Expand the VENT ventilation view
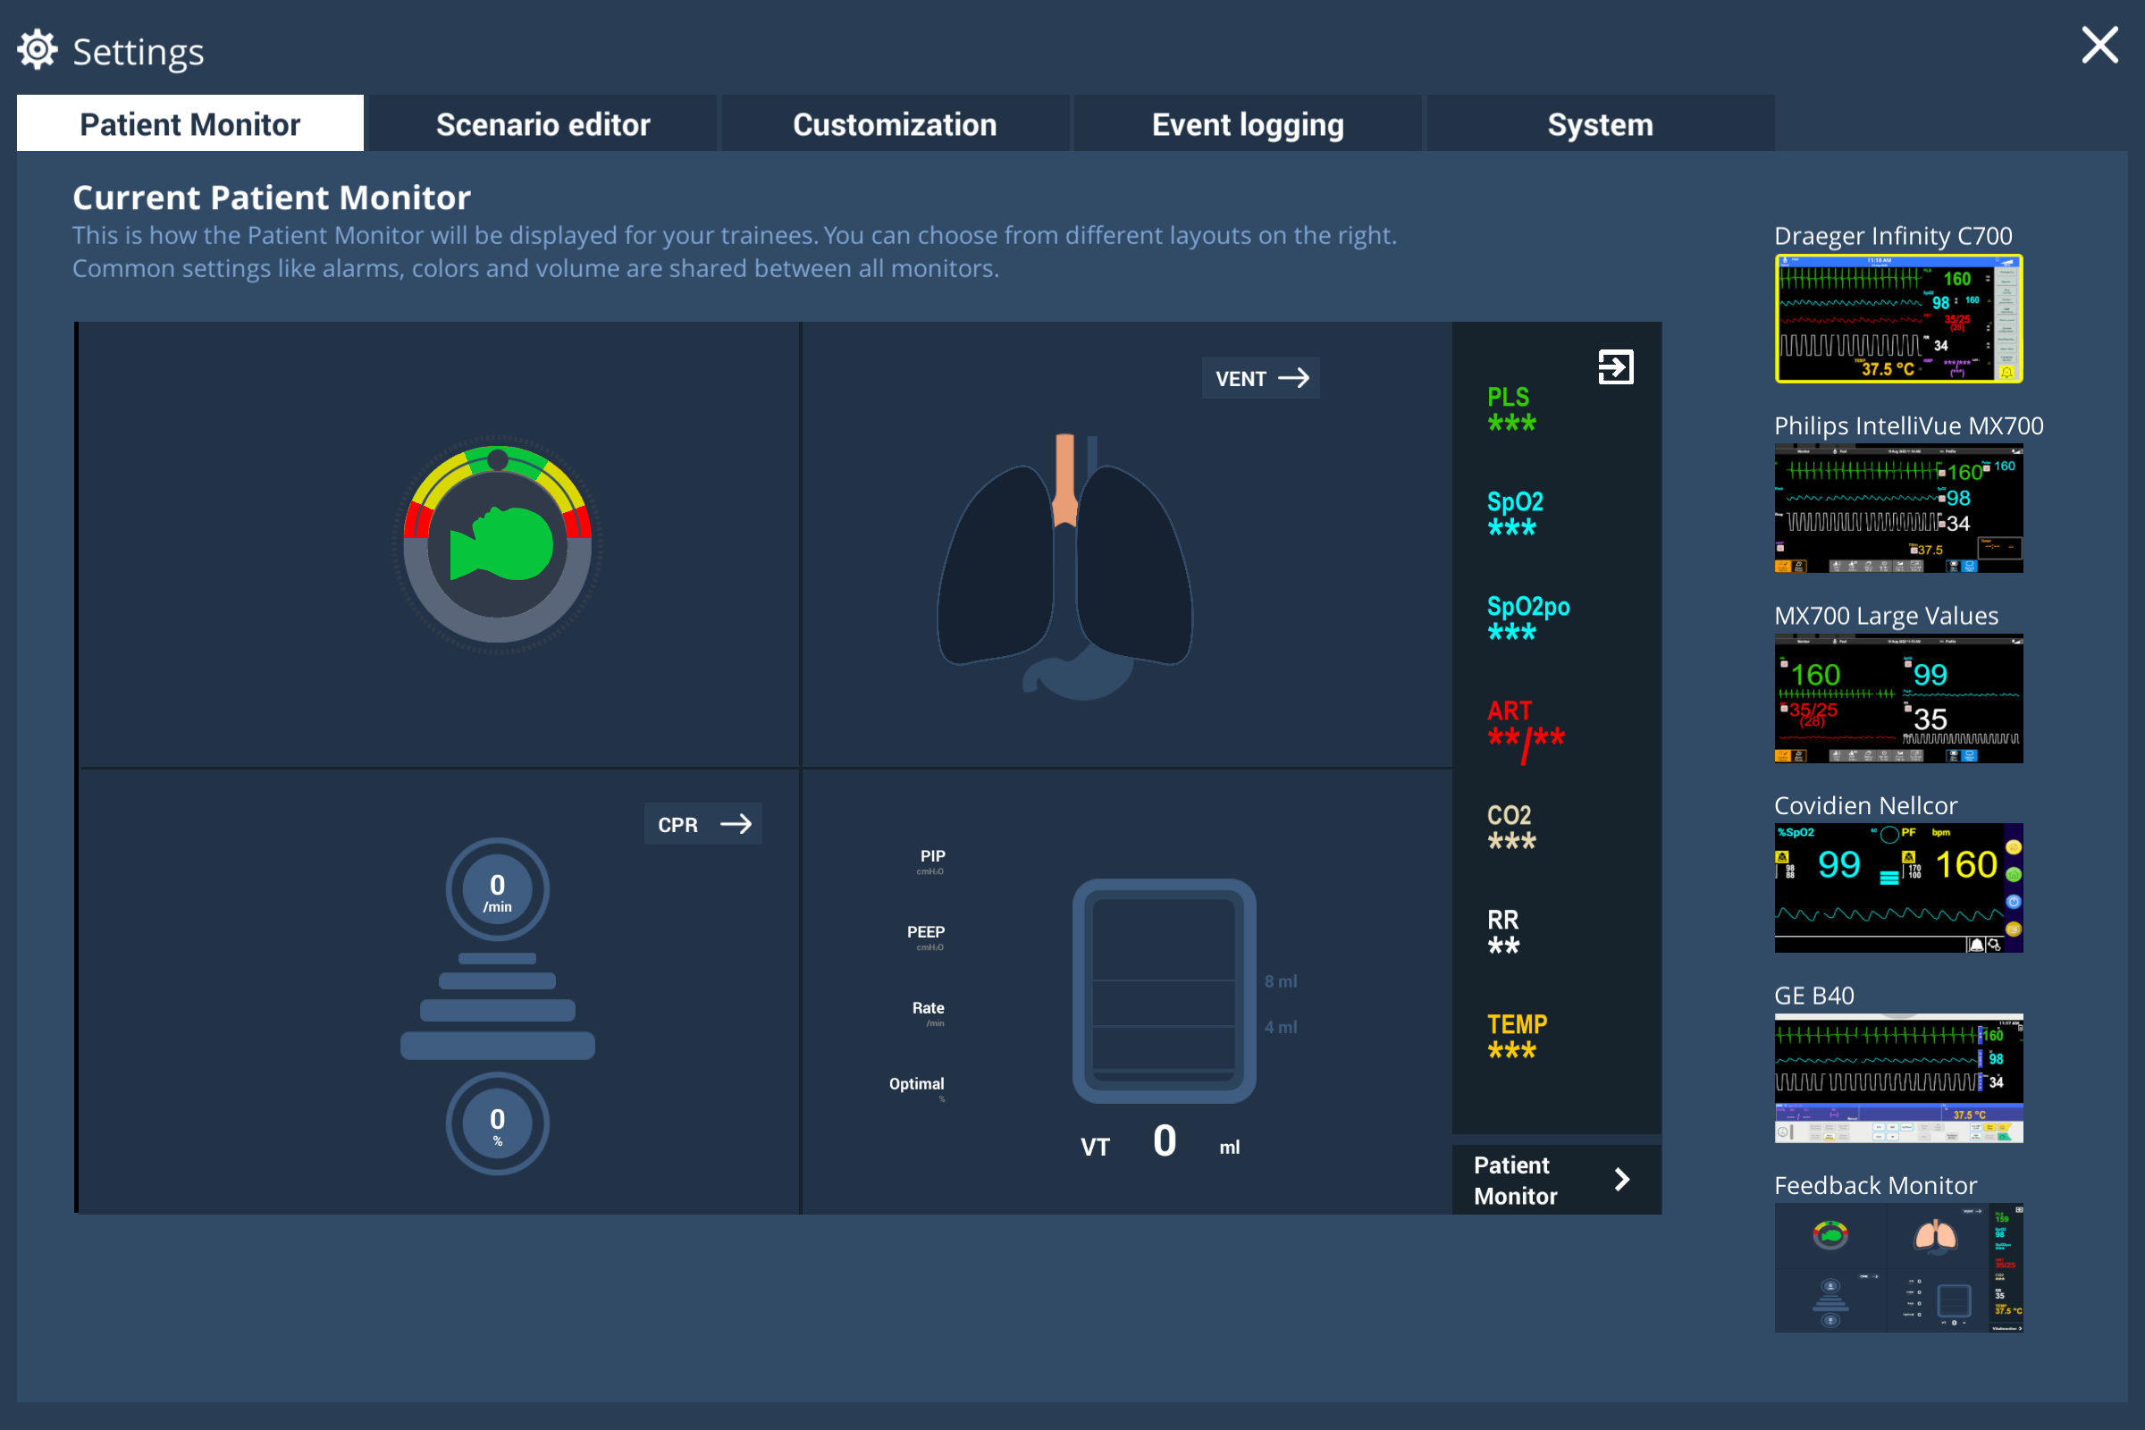The image size is (2145, 1430). coord(1260,377)
